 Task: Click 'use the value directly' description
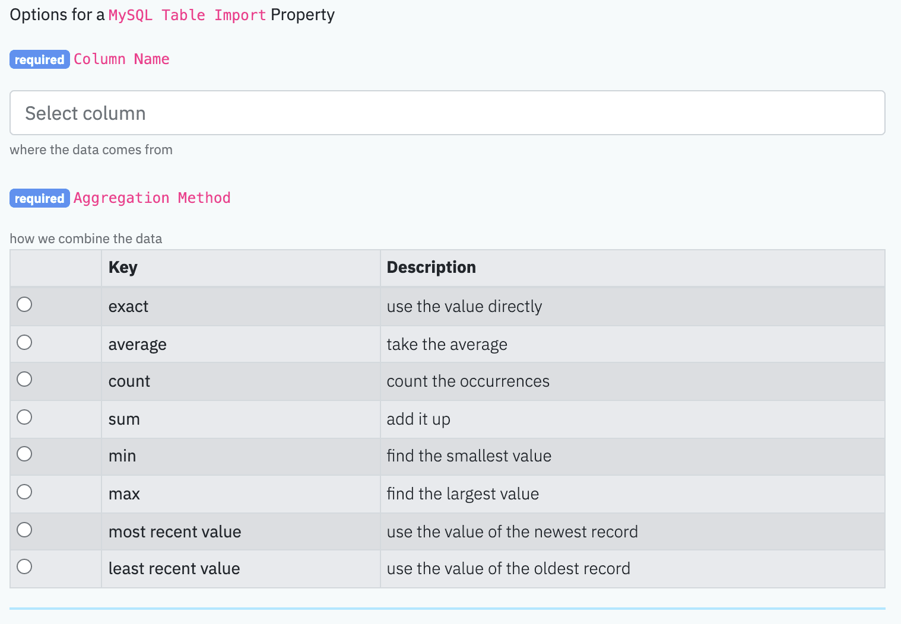[x=464, y=307]
